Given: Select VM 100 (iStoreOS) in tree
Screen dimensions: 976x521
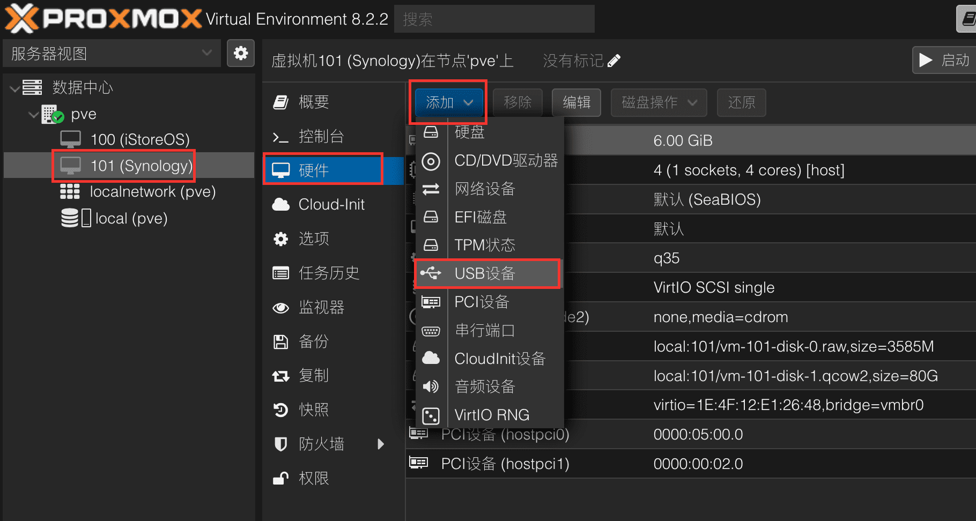Looking at the screenshot, I should point(129,139).
